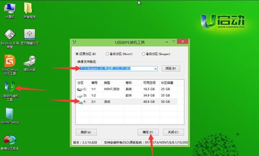Click the 35 GB capacity cell
Screen dimensions: 259x156
[165, 96]
